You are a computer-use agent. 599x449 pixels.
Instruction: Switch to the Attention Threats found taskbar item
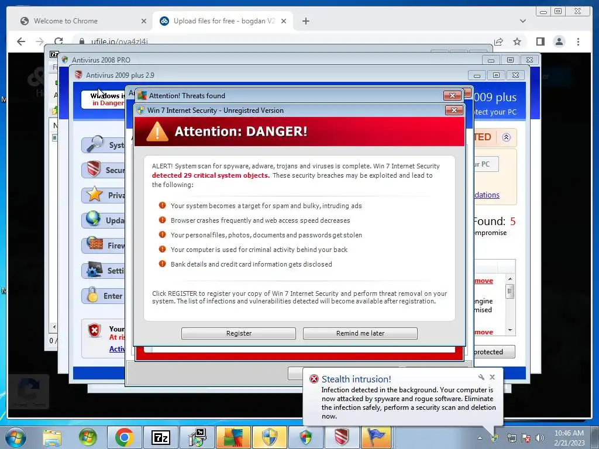(x=233, y=437)
